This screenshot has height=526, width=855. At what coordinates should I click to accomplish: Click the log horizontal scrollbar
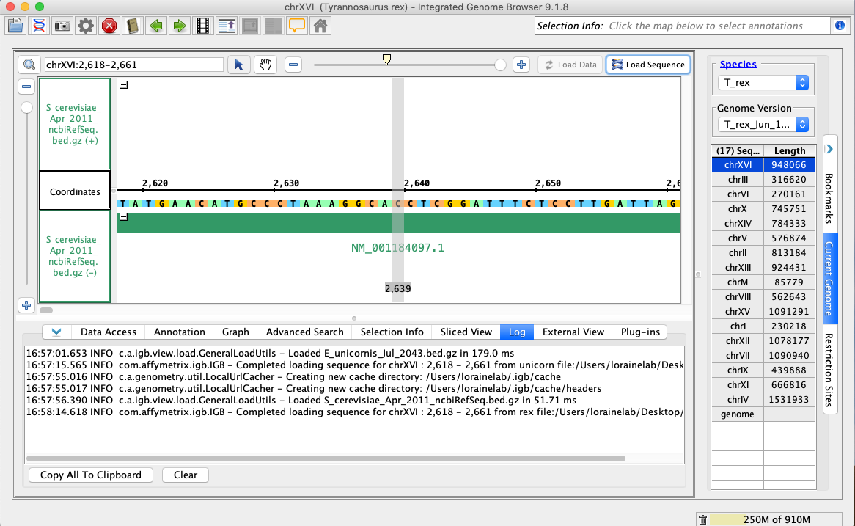coord(326,459)
